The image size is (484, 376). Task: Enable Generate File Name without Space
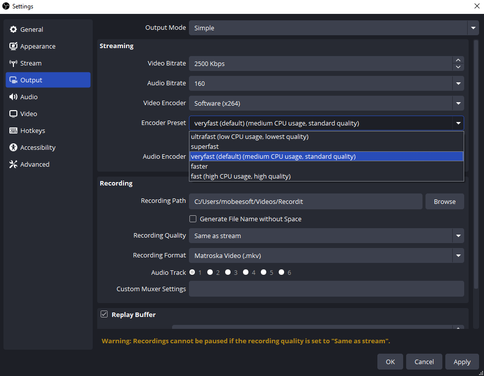[x=193, y=219]
